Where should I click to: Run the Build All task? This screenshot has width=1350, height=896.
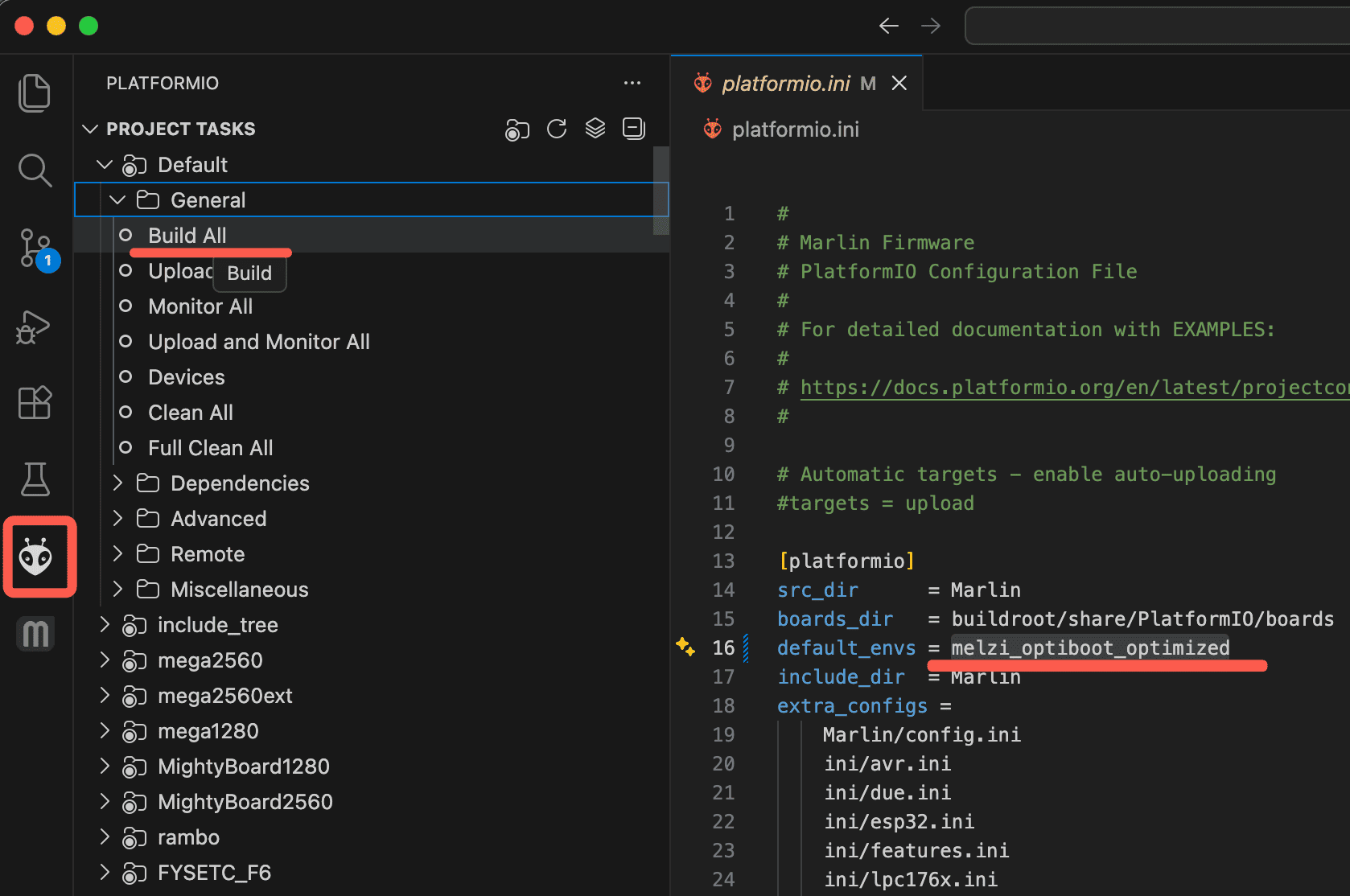click(x=187, y=236)
